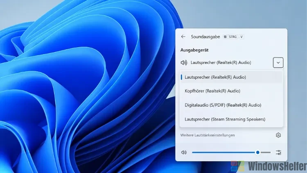Viewport: 307px width, 173px height.
Task: Click the Windows key shortcut badge
Action: [x=225, y=36]
